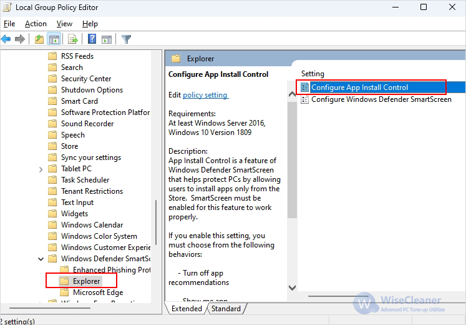Image resolution: width=466 pixels, height=325 pixels.
Task: Select the Sound Recorder folder
Action: click(87, 124)
